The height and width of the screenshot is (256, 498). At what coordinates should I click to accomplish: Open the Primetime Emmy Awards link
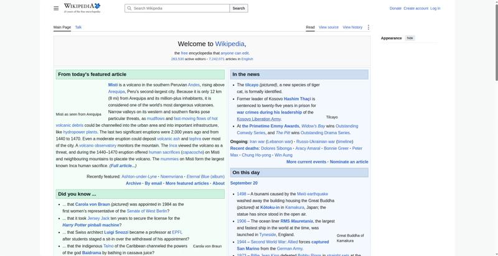pos(271,126)
